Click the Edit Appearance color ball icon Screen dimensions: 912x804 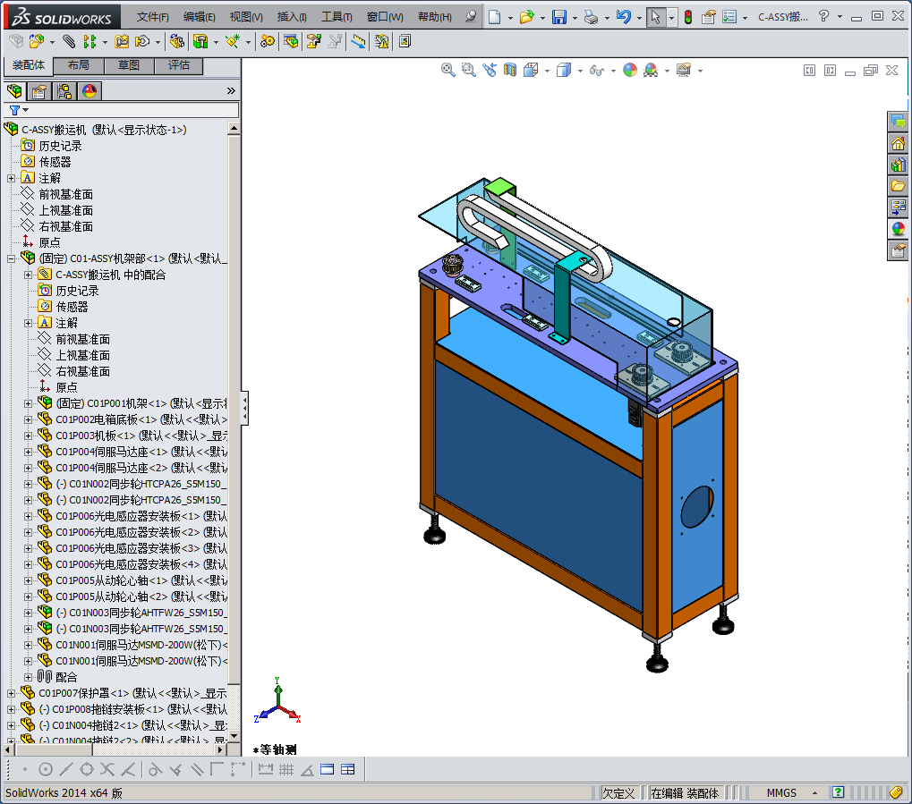[x=630, y=70]
